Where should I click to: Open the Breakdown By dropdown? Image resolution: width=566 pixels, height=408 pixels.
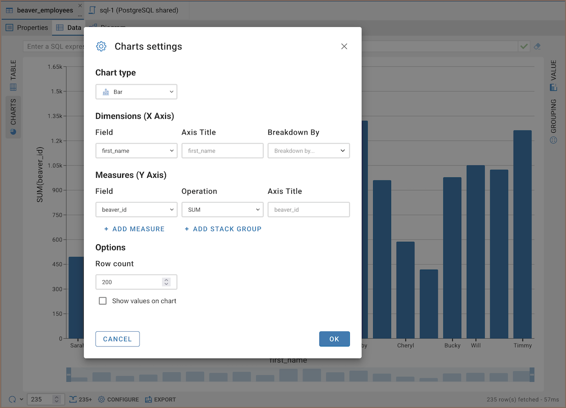tap(308, 151)
